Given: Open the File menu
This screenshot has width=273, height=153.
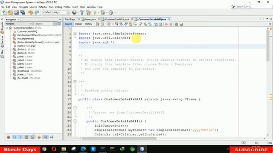Looking at the screenshot, I should point(3,7).
